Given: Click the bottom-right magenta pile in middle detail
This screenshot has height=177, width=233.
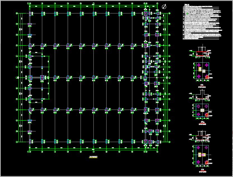Looking at the screenshot, I should [206, 114].
